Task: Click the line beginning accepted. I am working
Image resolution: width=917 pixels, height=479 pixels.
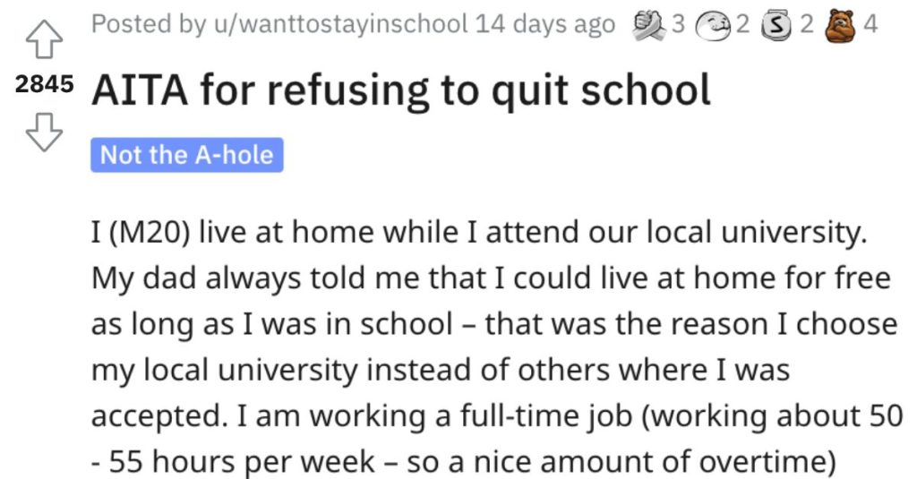Action: tap(498, 416)
